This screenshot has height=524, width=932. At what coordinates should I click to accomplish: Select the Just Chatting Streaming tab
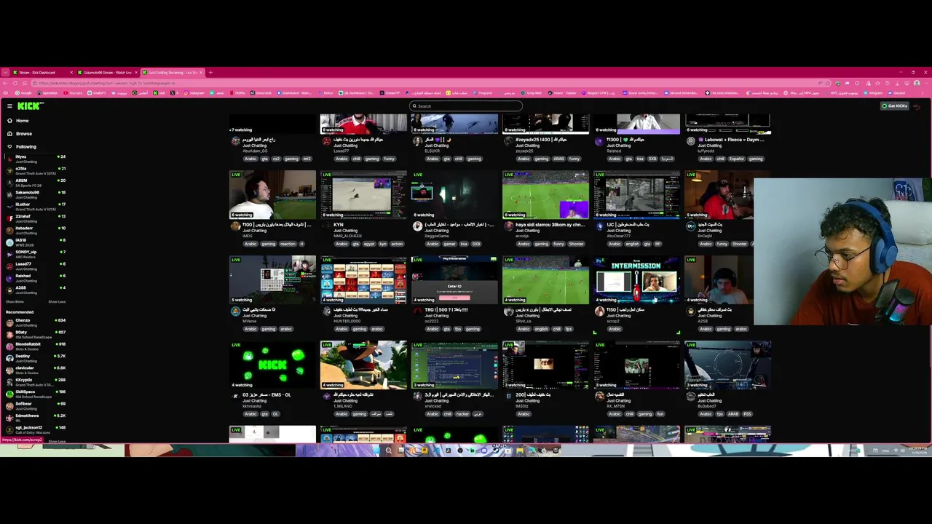click(172, 73)
